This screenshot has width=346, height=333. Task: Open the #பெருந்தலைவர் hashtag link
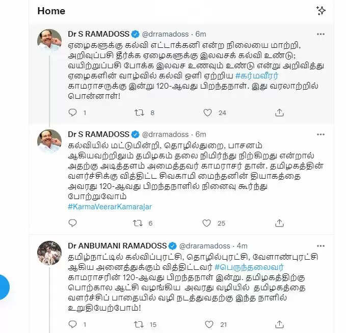[x=249, y=267]
